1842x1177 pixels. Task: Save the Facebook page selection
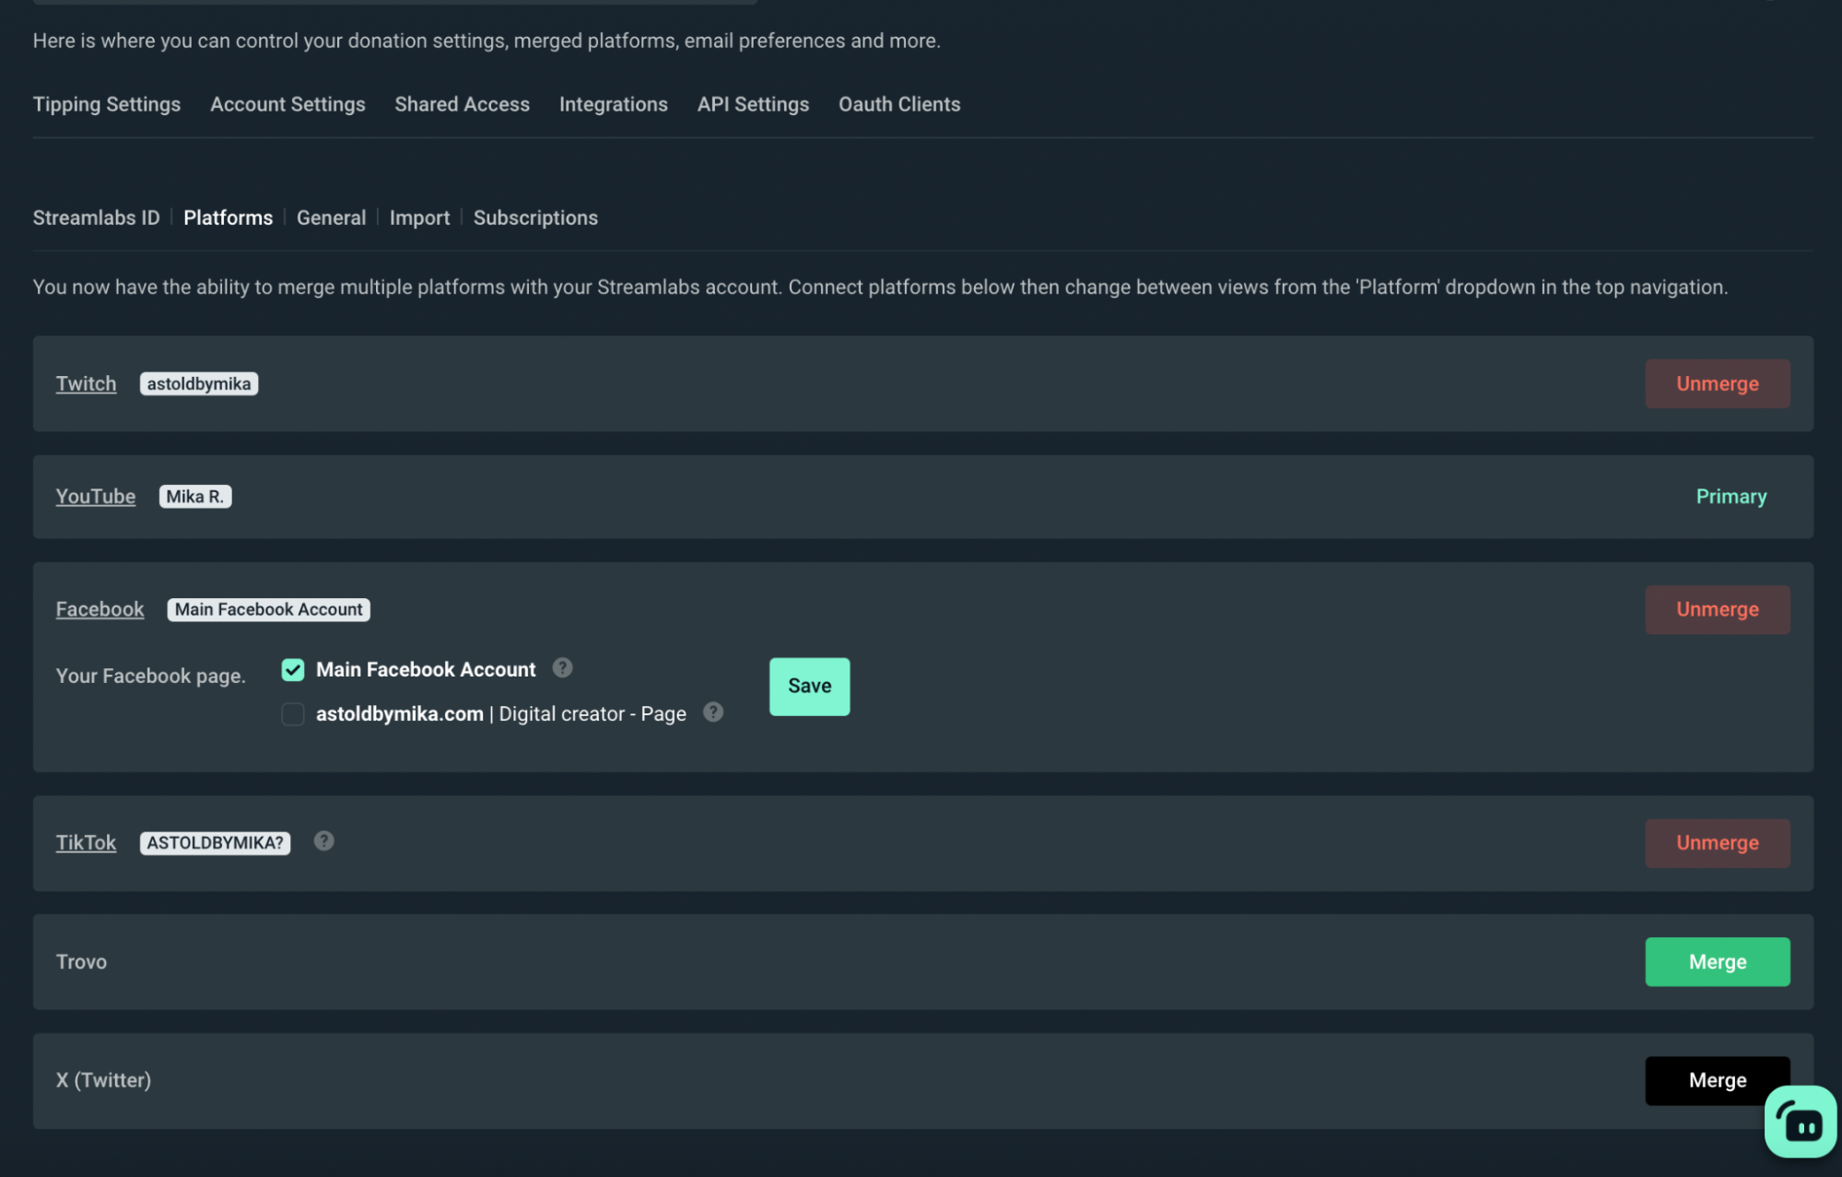(808, 686)
